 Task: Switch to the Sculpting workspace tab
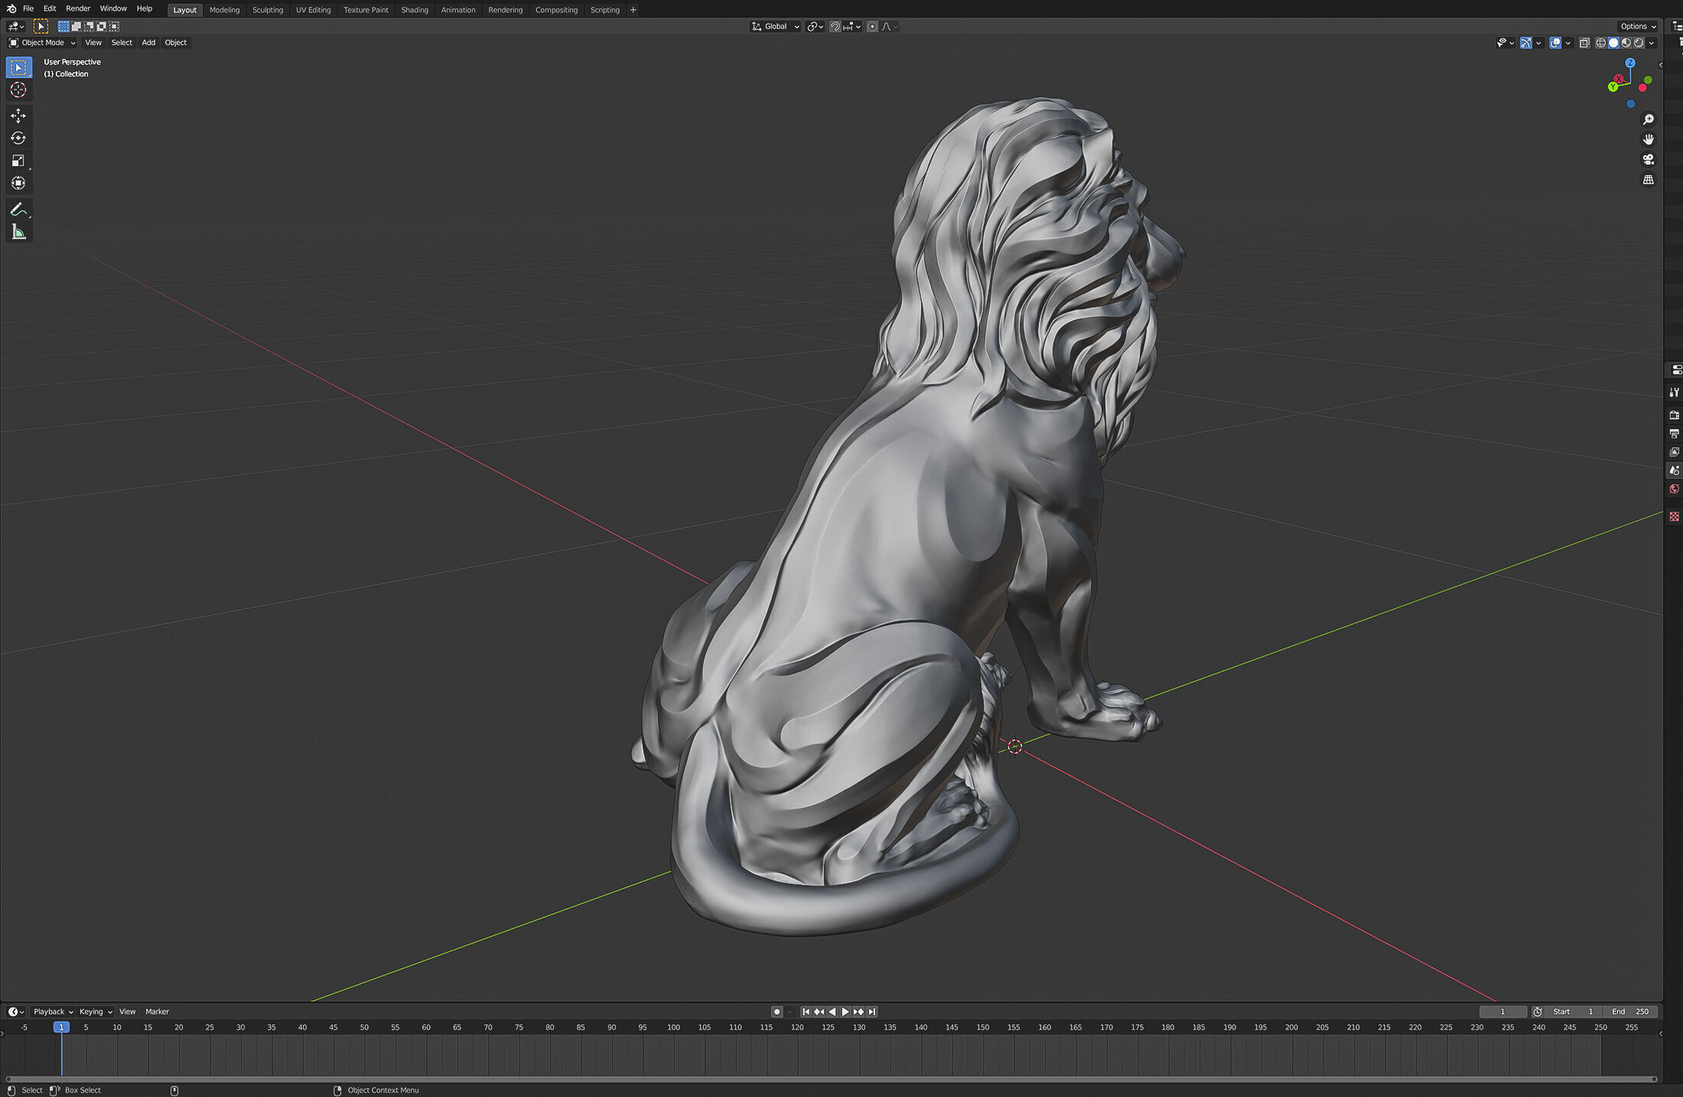click(268, 10)
